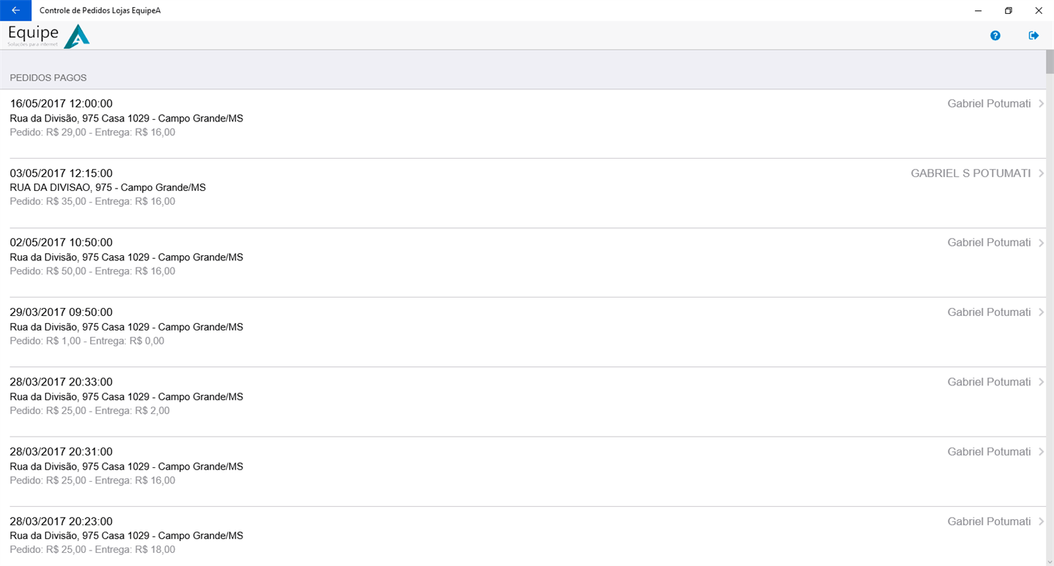Select the order dated 16/05/2017 12:00:00
1054x566 pixels.
coord(61,104)
